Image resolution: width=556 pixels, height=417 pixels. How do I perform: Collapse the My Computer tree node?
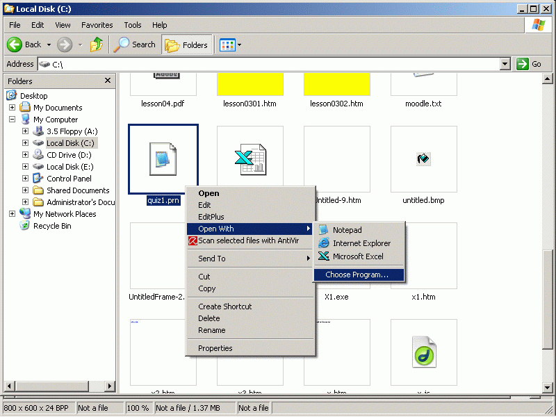pos(13,120)
